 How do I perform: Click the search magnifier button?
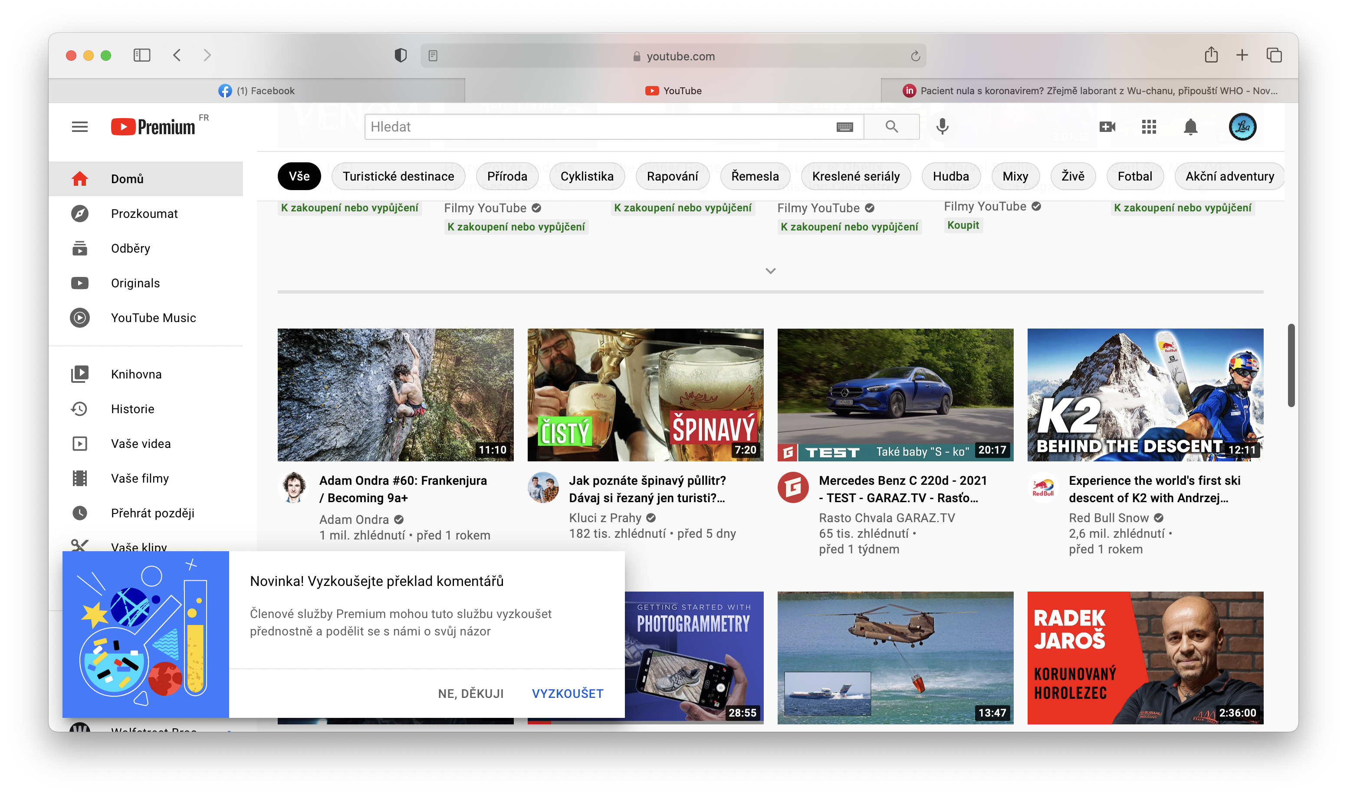coord(891,127)
